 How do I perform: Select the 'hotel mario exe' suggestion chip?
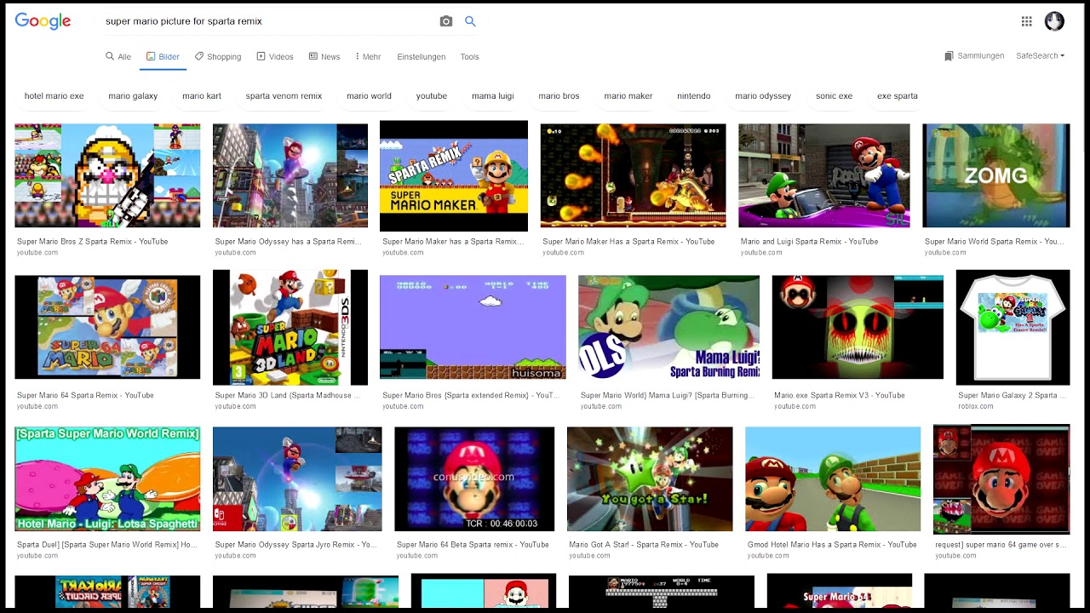(x=54, y=96)
